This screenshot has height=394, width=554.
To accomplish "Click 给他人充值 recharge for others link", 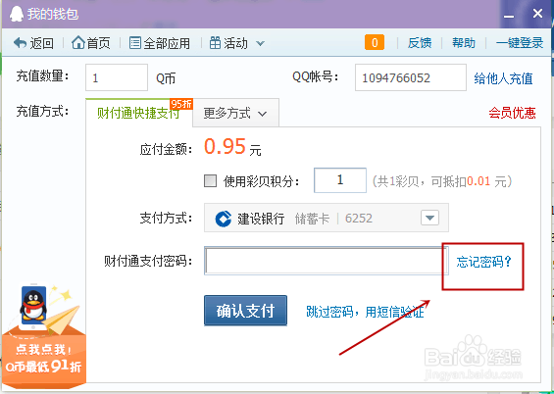I will pos(503,78).
